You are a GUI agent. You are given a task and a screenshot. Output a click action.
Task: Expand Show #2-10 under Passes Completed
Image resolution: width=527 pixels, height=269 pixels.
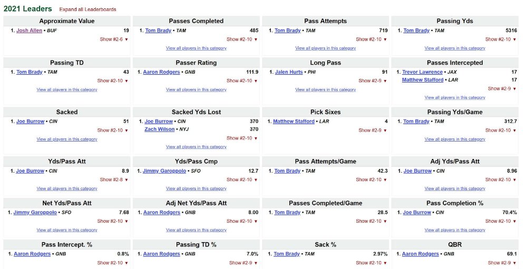242,39
